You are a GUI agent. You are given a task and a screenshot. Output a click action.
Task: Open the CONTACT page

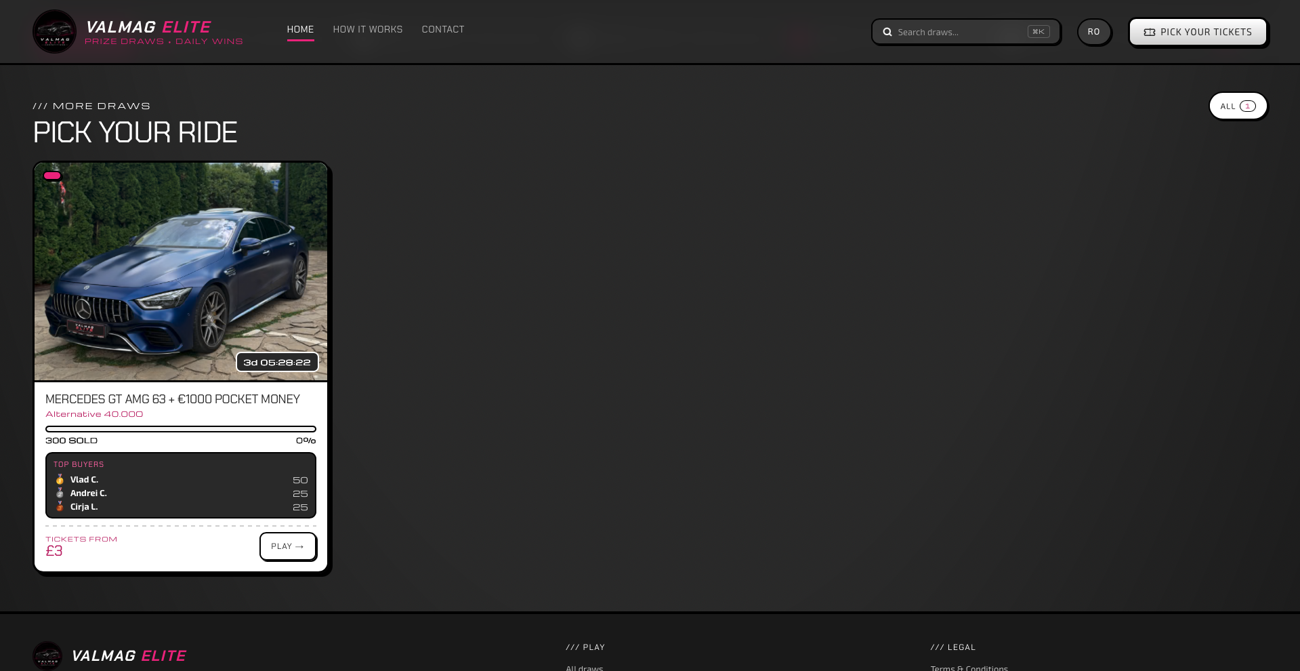(x=443, y=29)
